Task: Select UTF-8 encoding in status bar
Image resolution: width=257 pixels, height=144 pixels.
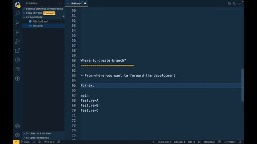Action: tap(192, 142)
